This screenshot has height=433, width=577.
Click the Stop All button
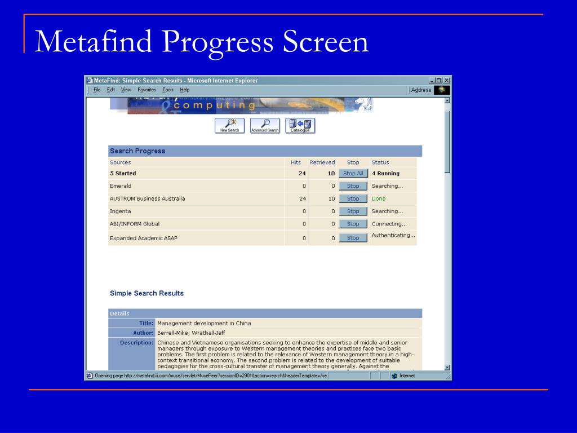coord(353,174)
